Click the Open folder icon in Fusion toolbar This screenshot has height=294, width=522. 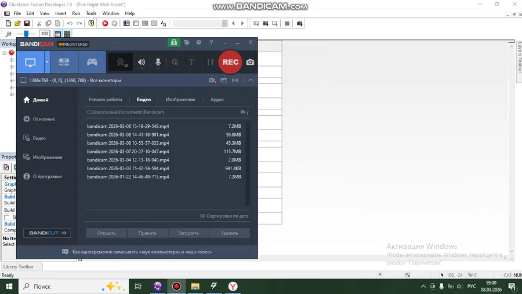pos(17,23)
